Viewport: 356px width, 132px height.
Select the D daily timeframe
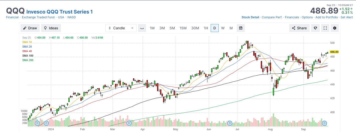point(215,28)
